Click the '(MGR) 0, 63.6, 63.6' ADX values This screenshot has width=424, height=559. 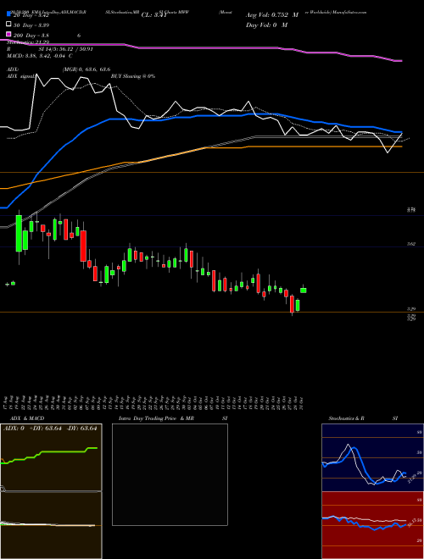click(x=86, y=69)
